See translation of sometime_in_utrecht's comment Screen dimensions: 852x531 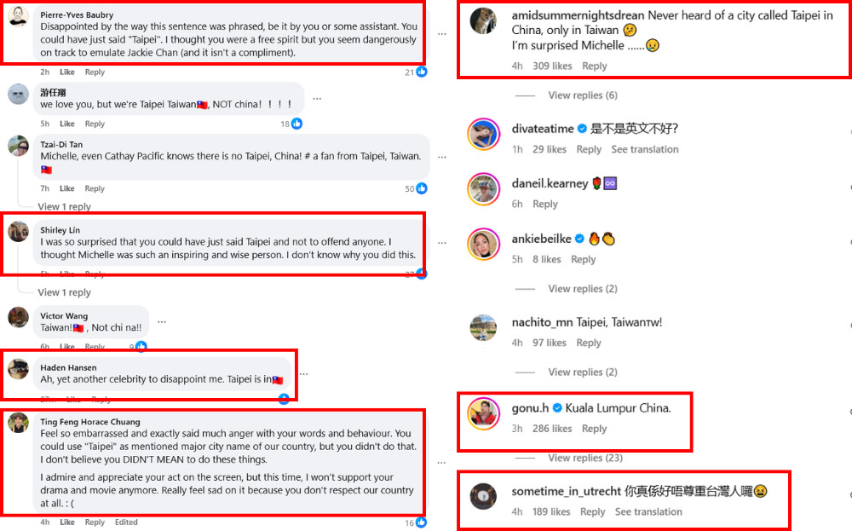[648, 512]
